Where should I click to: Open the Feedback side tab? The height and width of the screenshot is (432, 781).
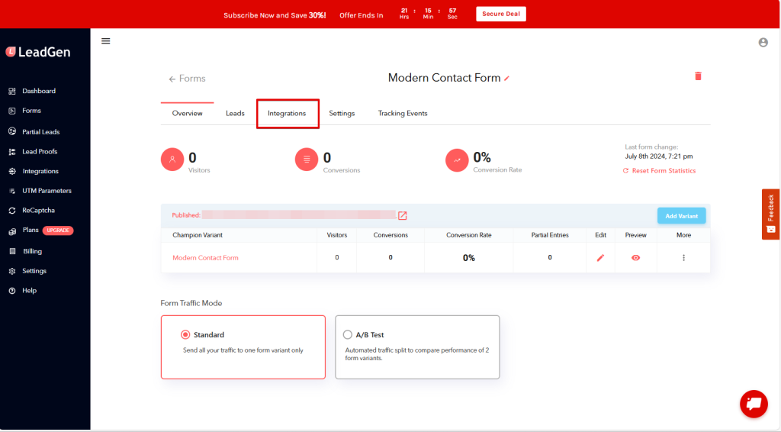click(770, 214)
